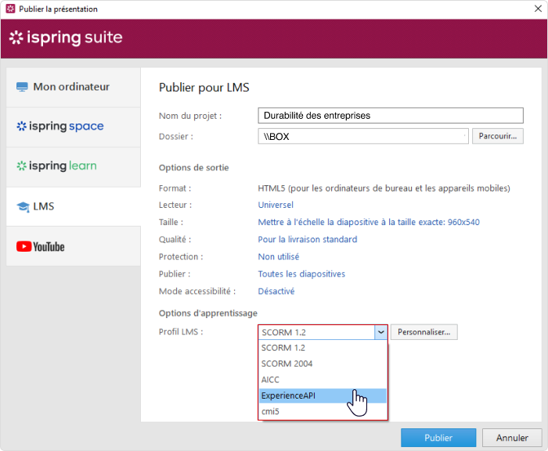Select the LMS publishing tab

click(74, 206)
